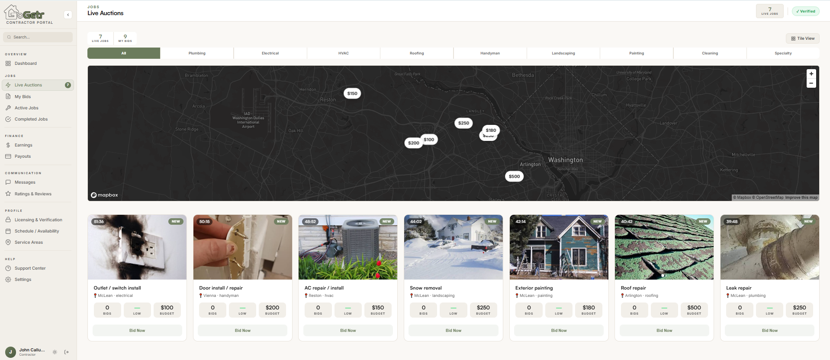This screenshot has width=830, height=360.
Task: Open the OpenStreetMap attribution link
Action: click(x=768, y=198)
